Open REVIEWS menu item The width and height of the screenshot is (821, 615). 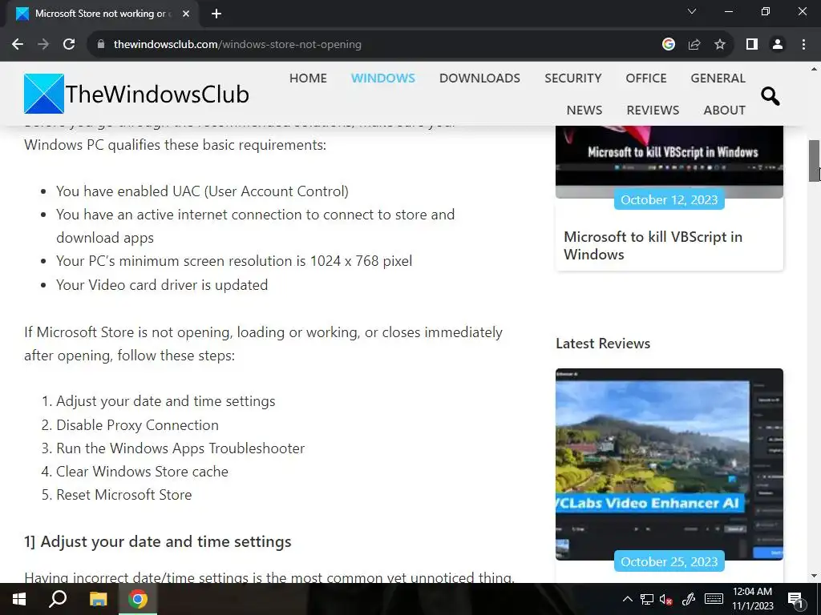pos(653,110)
